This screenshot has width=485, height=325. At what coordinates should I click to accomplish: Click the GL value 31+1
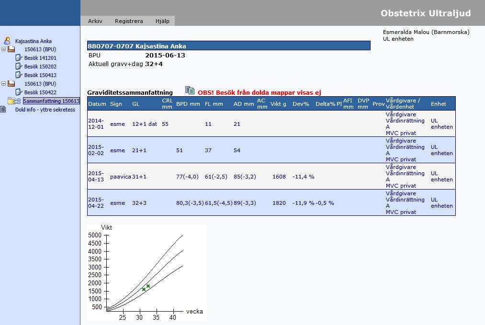[139, 177]
